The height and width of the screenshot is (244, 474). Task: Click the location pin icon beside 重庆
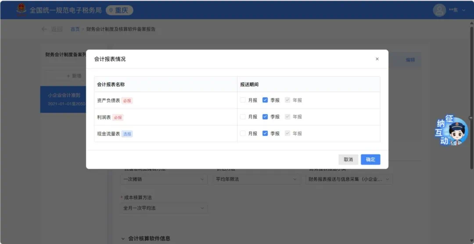[x=111, y=10]
